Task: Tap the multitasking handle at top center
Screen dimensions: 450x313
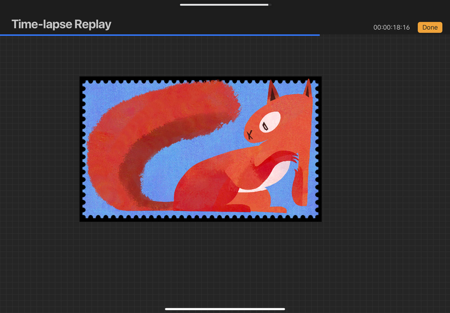Action: 224,5
